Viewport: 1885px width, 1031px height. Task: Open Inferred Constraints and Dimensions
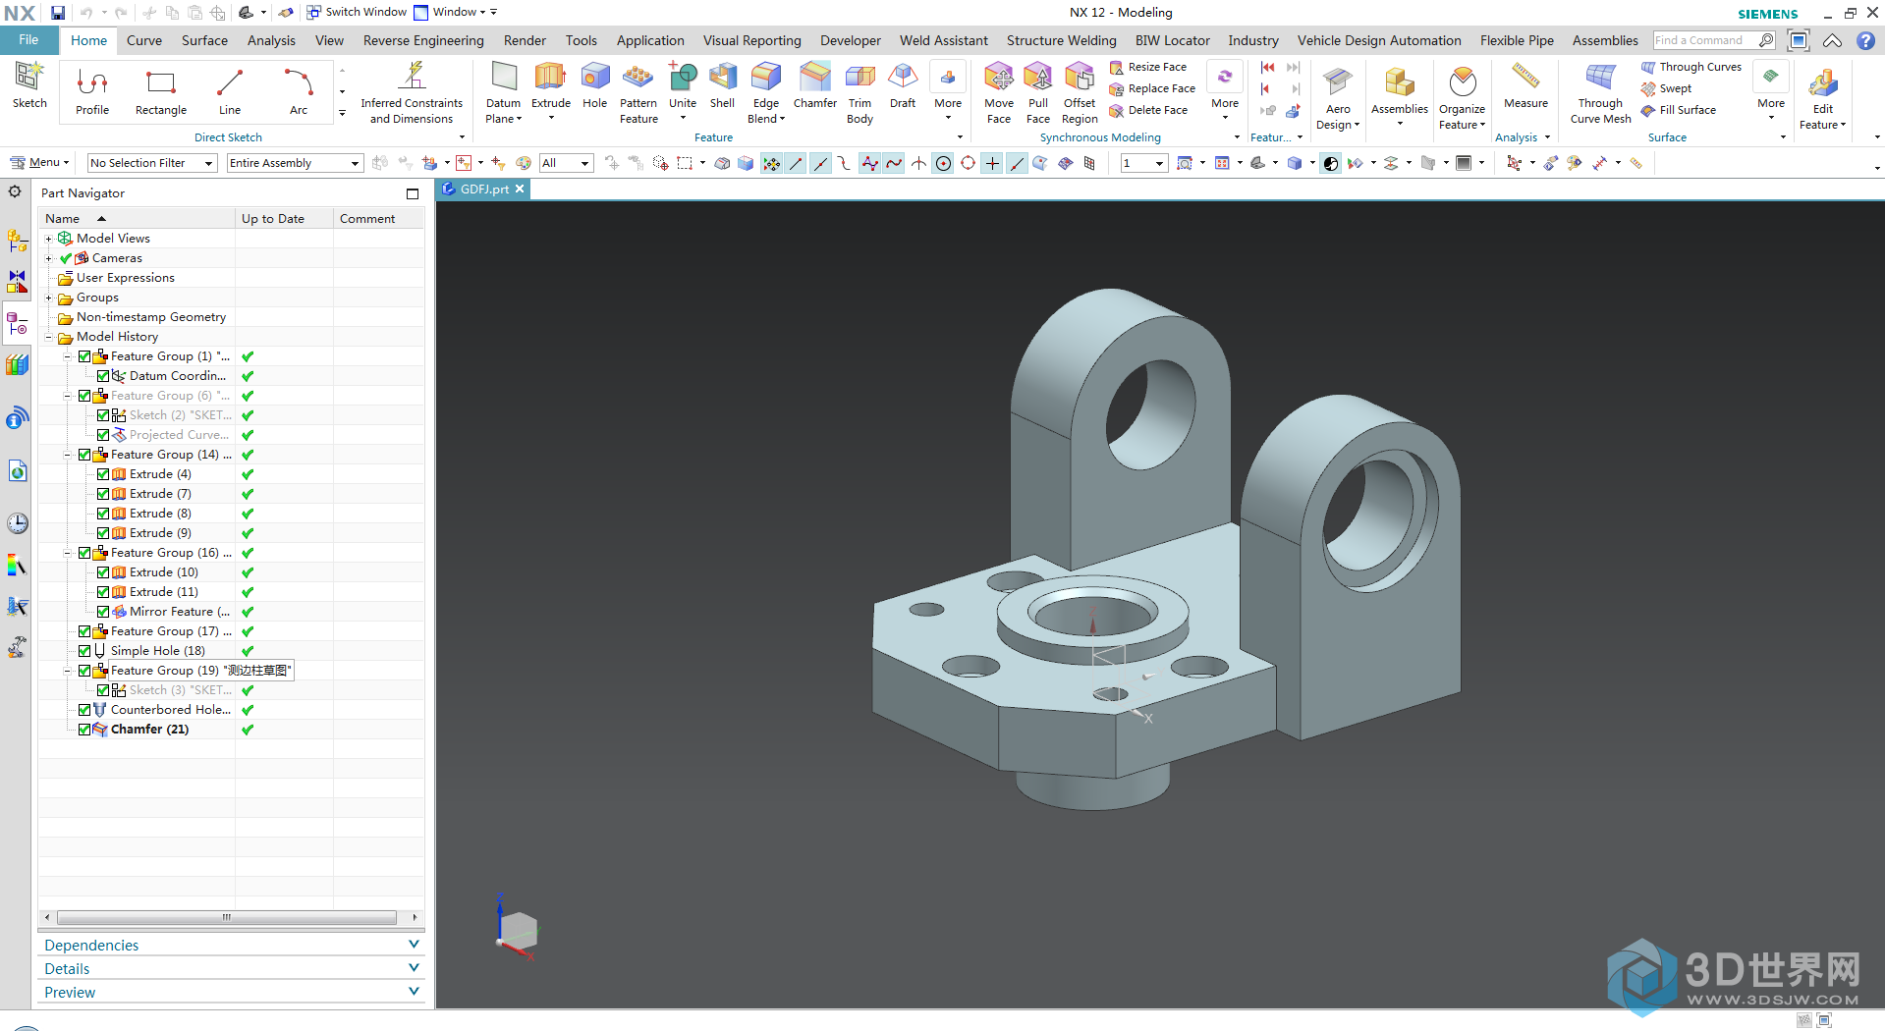click(412, 92)
